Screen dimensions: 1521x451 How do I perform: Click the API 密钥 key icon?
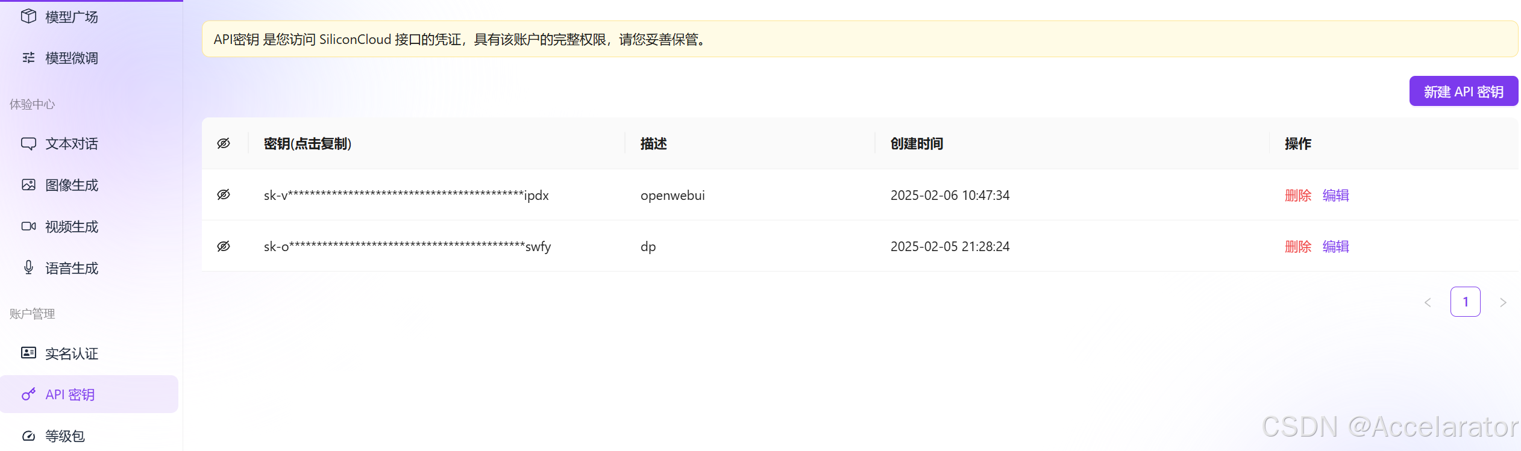(28, 394)
